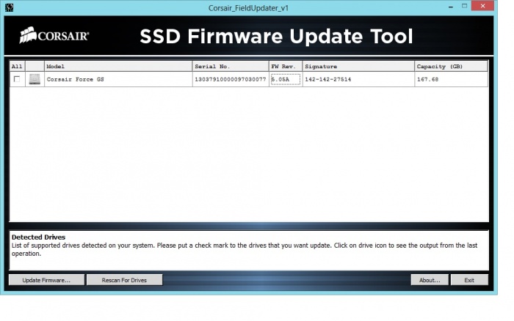514x321 pixels.
Task: Click the Corsair Force GS drive icon
Action: [35, 79]
